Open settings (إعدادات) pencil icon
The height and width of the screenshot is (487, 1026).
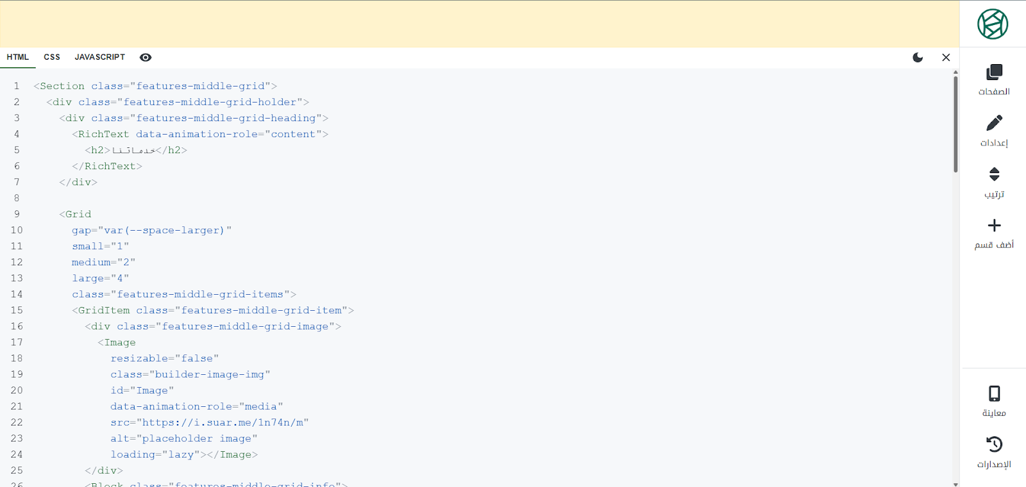994,123
